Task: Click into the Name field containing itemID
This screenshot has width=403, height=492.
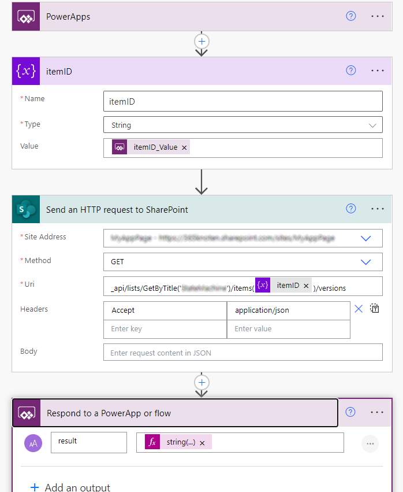Action: tap(243, 101)
